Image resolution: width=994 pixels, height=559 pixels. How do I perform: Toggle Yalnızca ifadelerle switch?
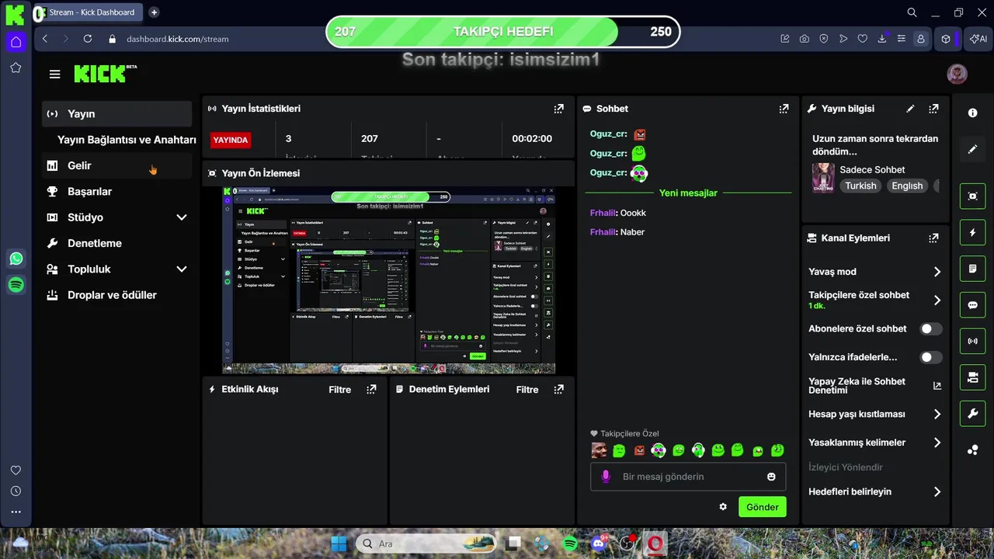[x=931, y=357]
